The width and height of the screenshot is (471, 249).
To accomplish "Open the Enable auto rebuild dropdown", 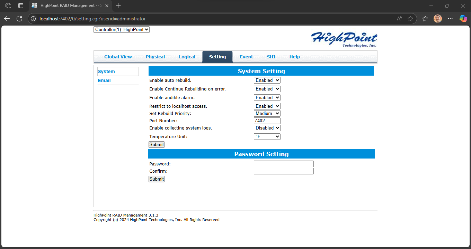I will (x=267, y=80).
